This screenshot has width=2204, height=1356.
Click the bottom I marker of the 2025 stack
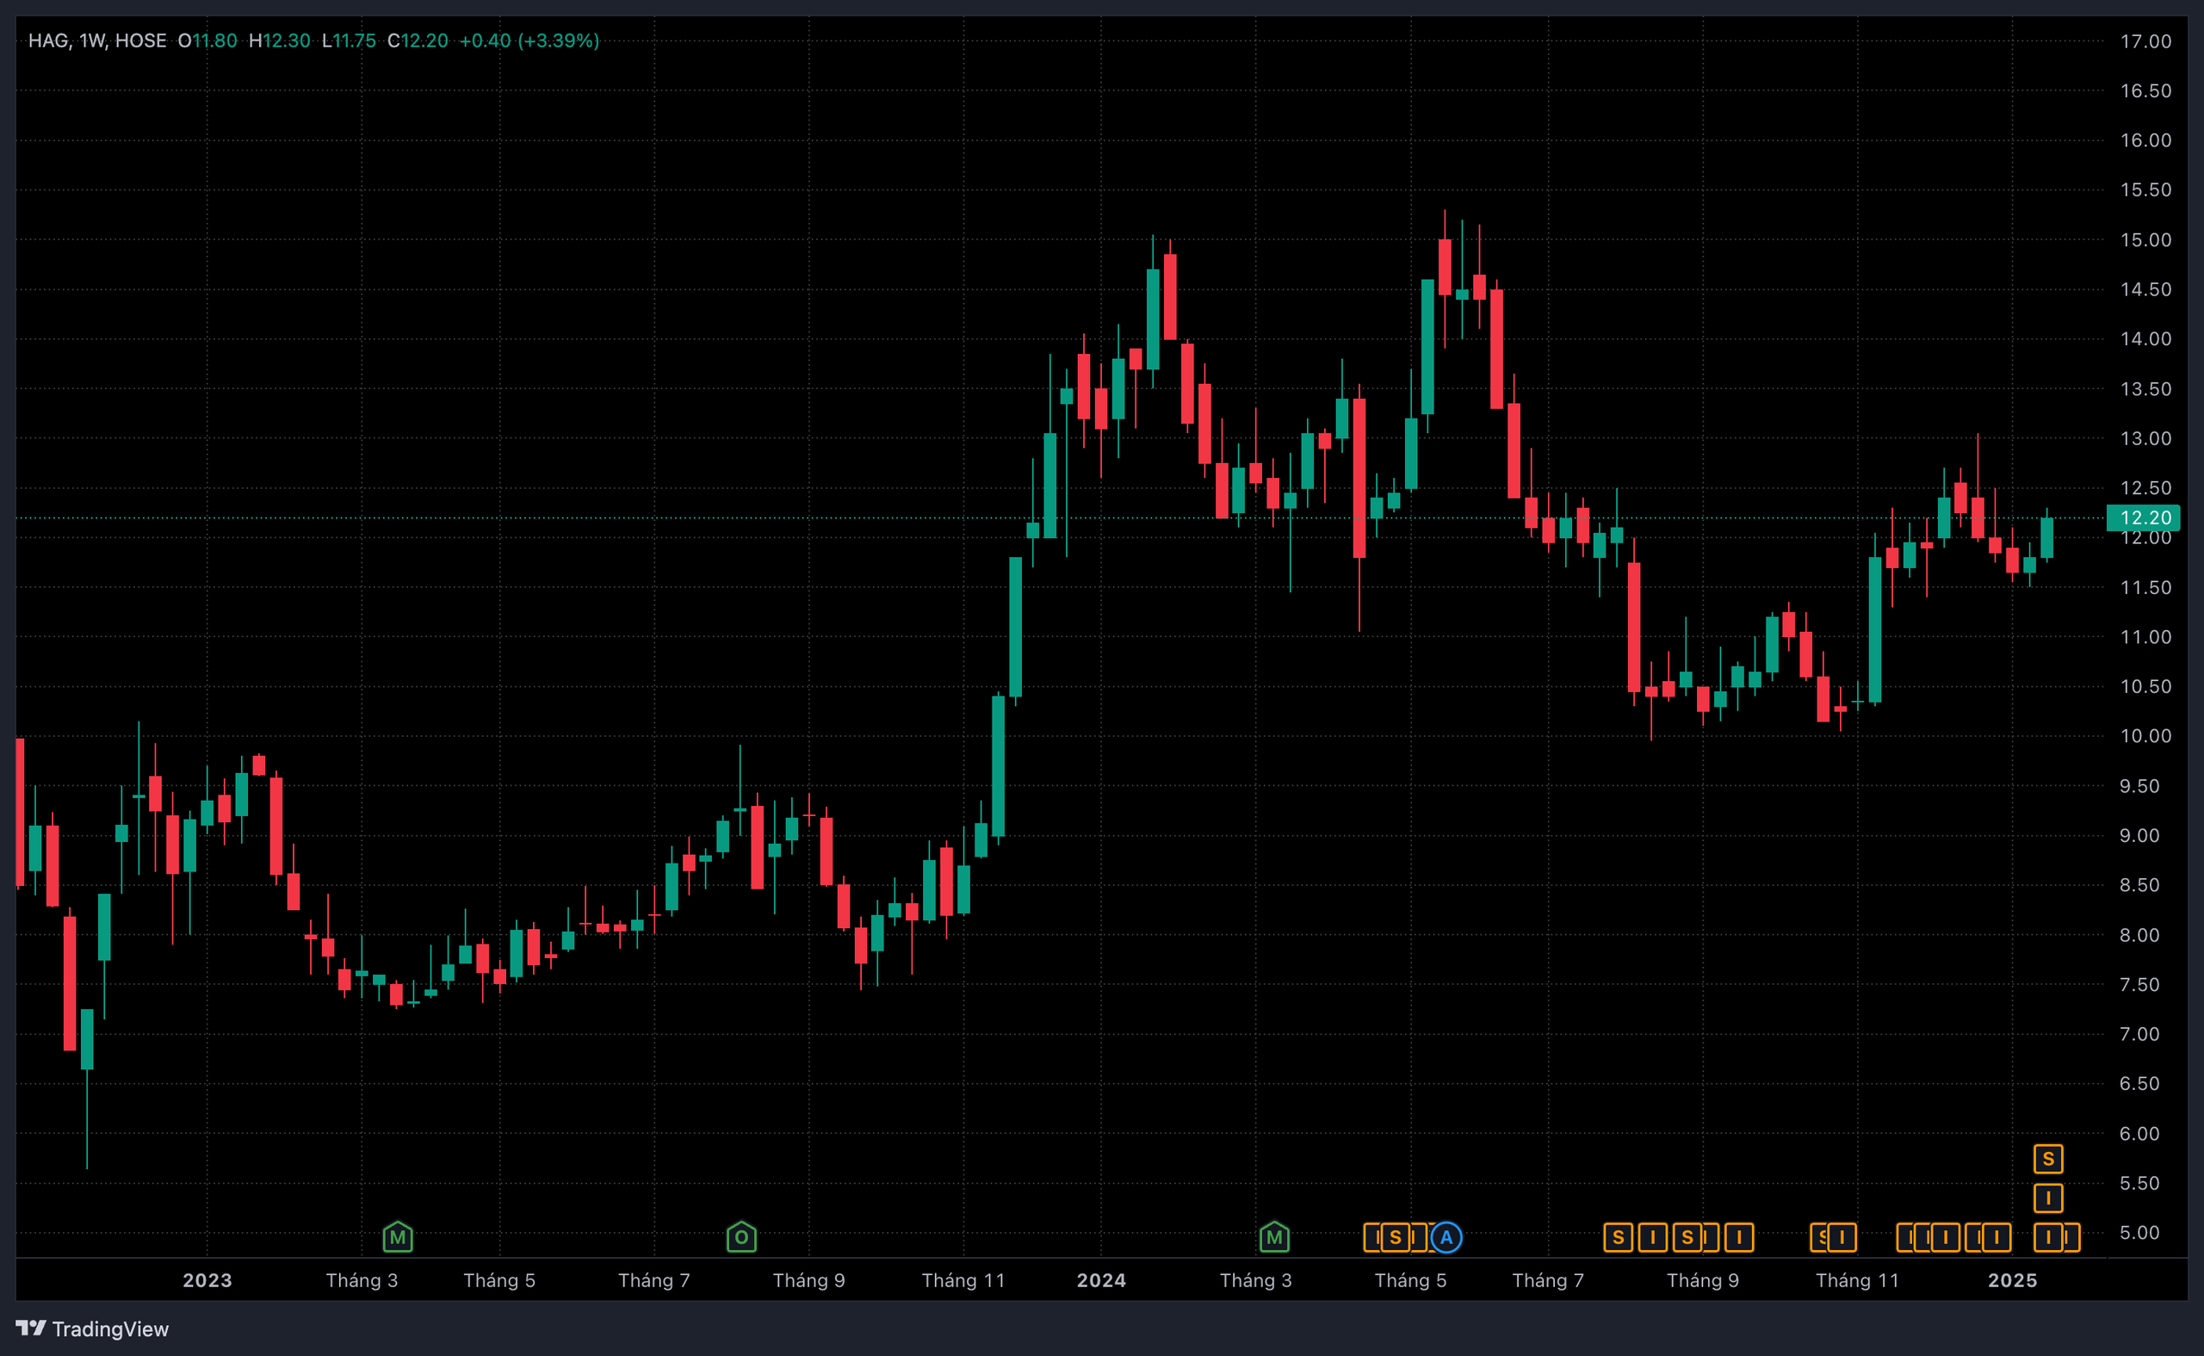(2048, 1238)
